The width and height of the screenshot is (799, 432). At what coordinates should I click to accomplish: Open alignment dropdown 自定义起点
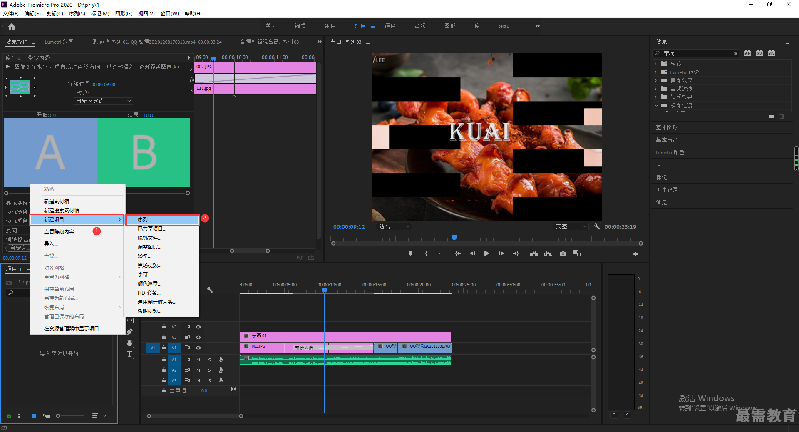(103, 101)
